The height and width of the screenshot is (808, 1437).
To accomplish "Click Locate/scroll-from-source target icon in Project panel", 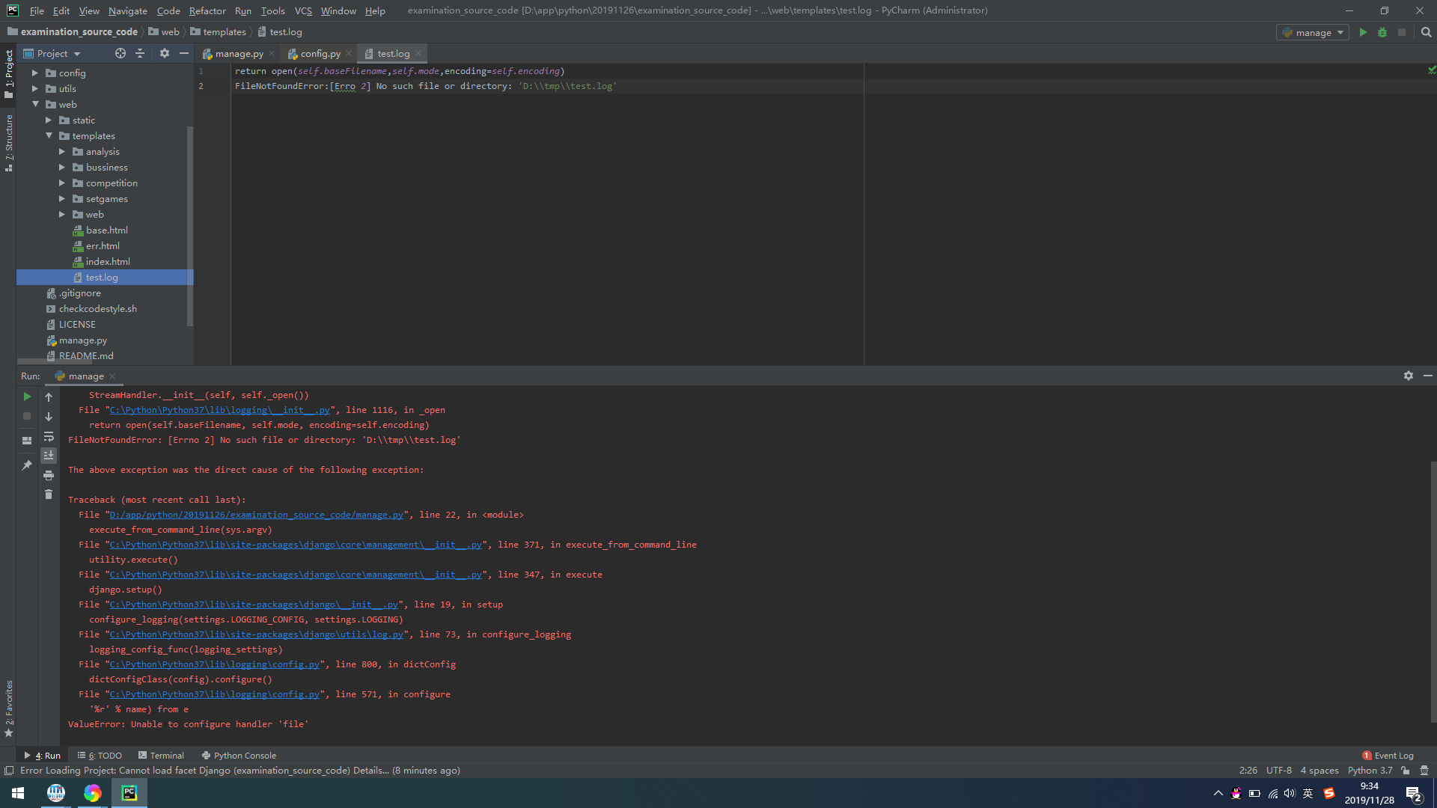I will (120, 53).
